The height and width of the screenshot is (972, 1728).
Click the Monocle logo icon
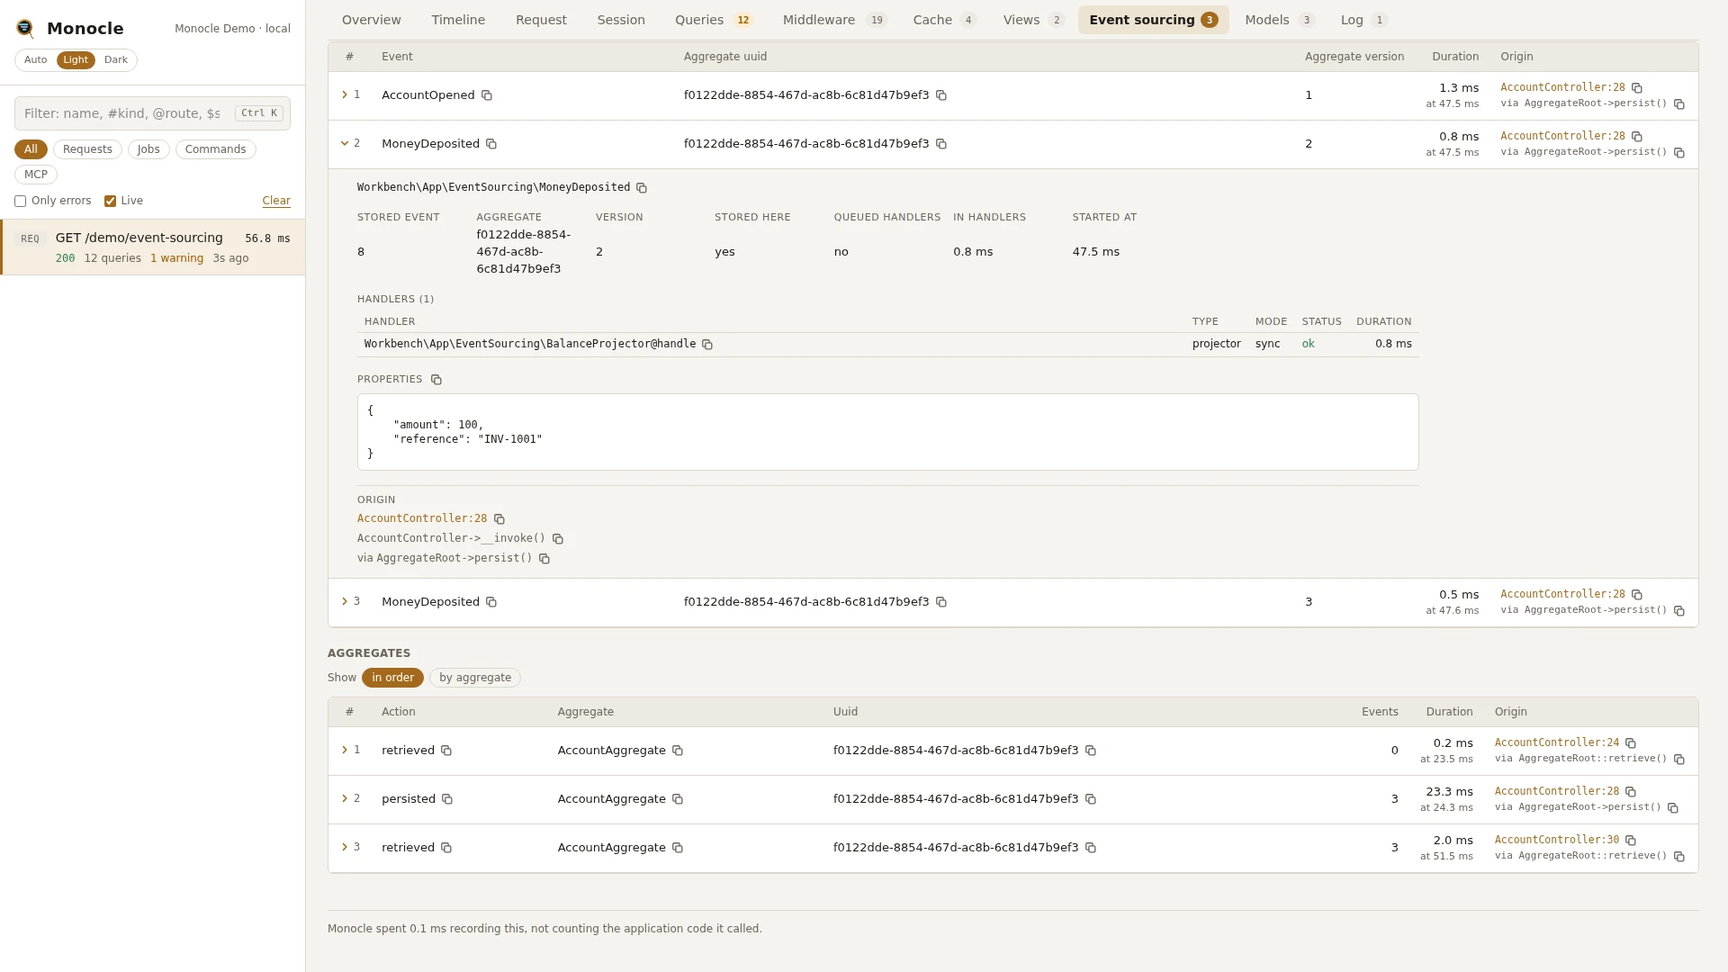(x=25, y=29)
